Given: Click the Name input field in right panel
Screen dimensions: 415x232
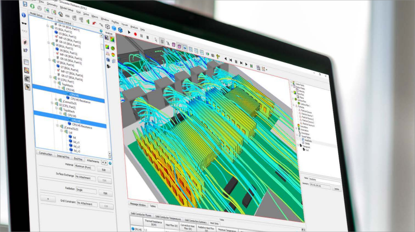Looking at the screenshot, I should tap(324, 181).
